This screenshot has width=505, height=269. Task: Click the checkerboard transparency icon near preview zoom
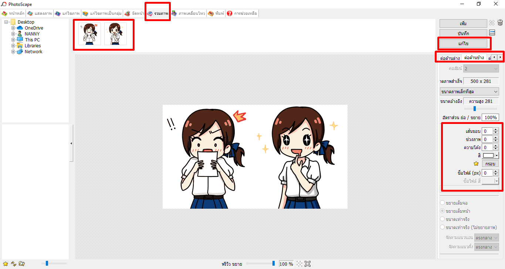point(299,264)
